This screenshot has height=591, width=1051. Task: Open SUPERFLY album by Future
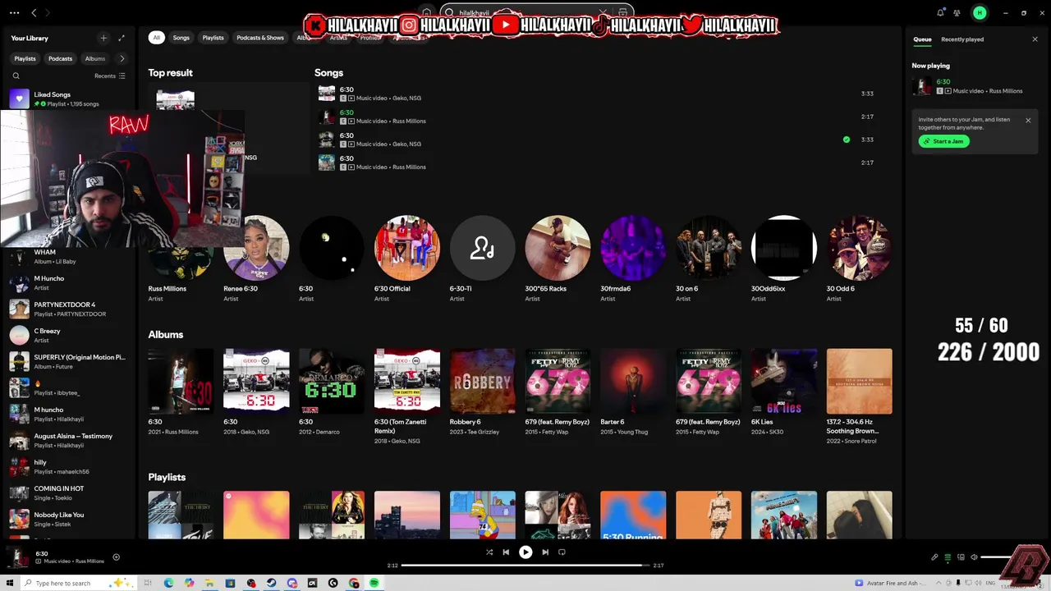[70, 362]
